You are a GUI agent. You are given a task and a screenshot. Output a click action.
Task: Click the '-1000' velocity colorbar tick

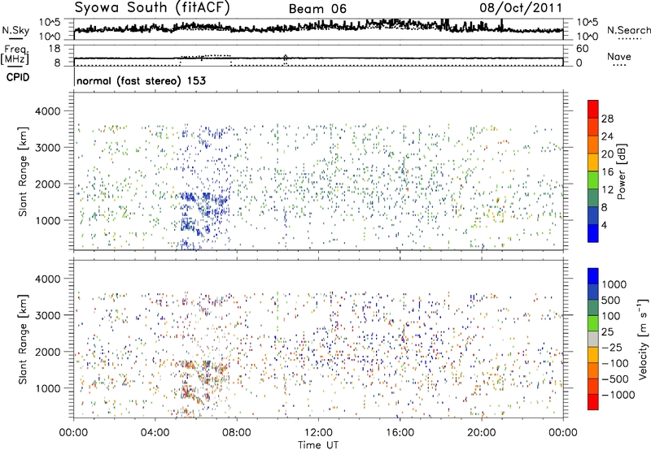618,395
